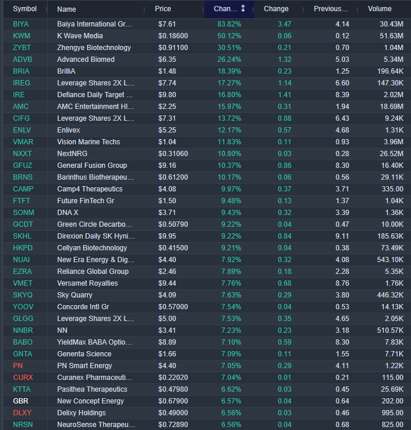Click the Previous close column header
Screen dimensions: 411x430
(331, 9)
